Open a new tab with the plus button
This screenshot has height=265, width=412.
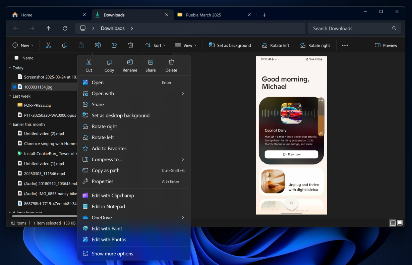coord(264,15)
